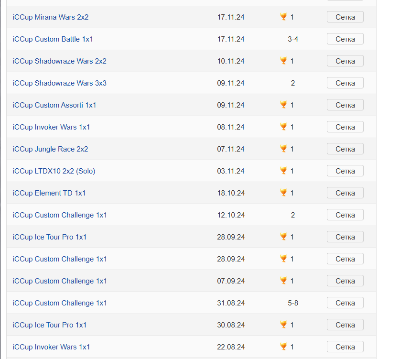Click place 2 in Shadowraze Wars 3x3 row
399x359 pixels.
[x=293, y=83]
